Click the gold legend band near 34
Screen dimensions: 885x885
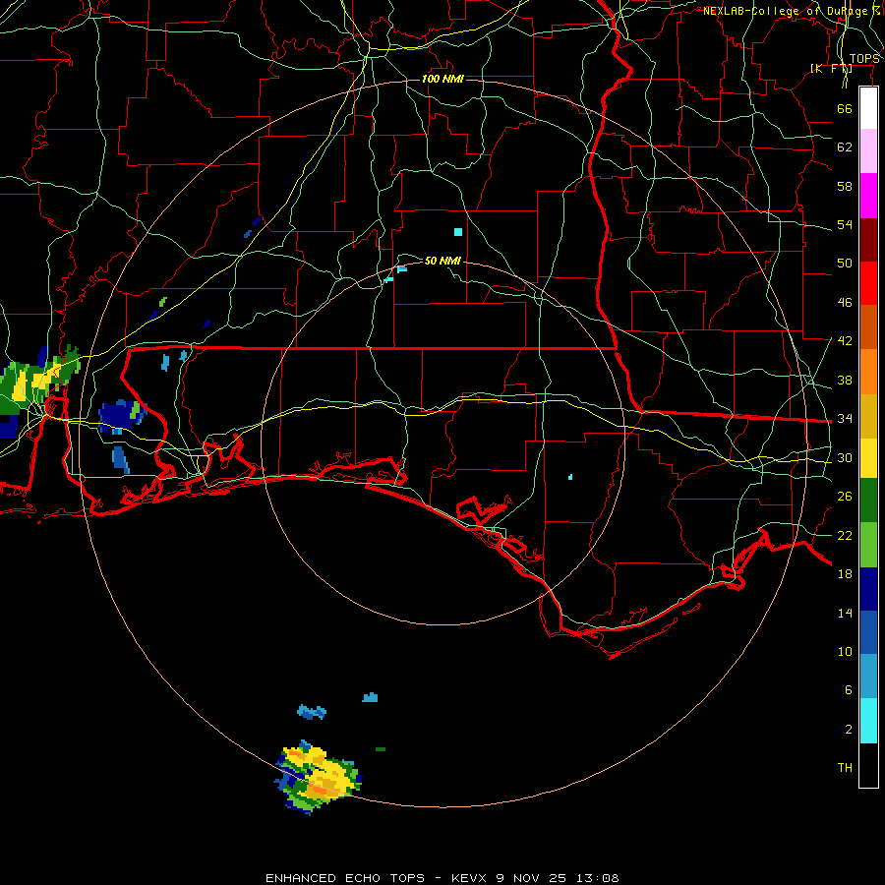[868, 416]
